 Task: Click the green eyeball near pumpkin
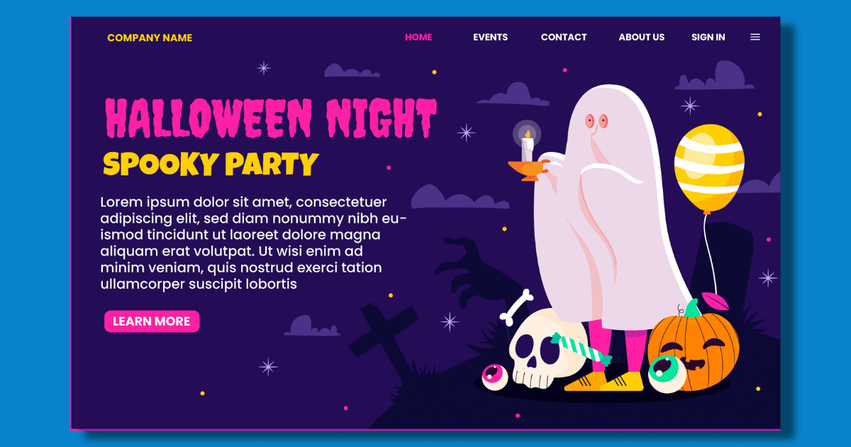(x=667, y=373)
